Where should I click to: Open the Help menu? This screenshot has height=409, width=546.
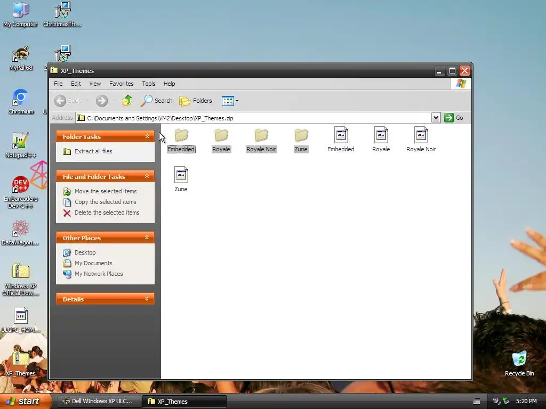[170, 84]
